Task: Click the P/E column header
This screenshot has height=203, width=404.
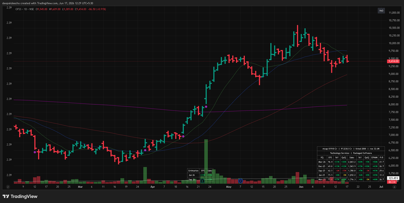Action: coord(381,158)
